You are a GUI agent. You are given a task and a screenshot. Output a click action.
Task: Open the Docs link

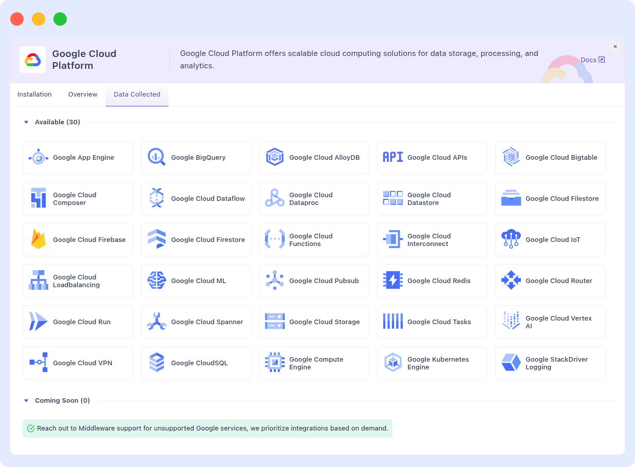(592, 60)
